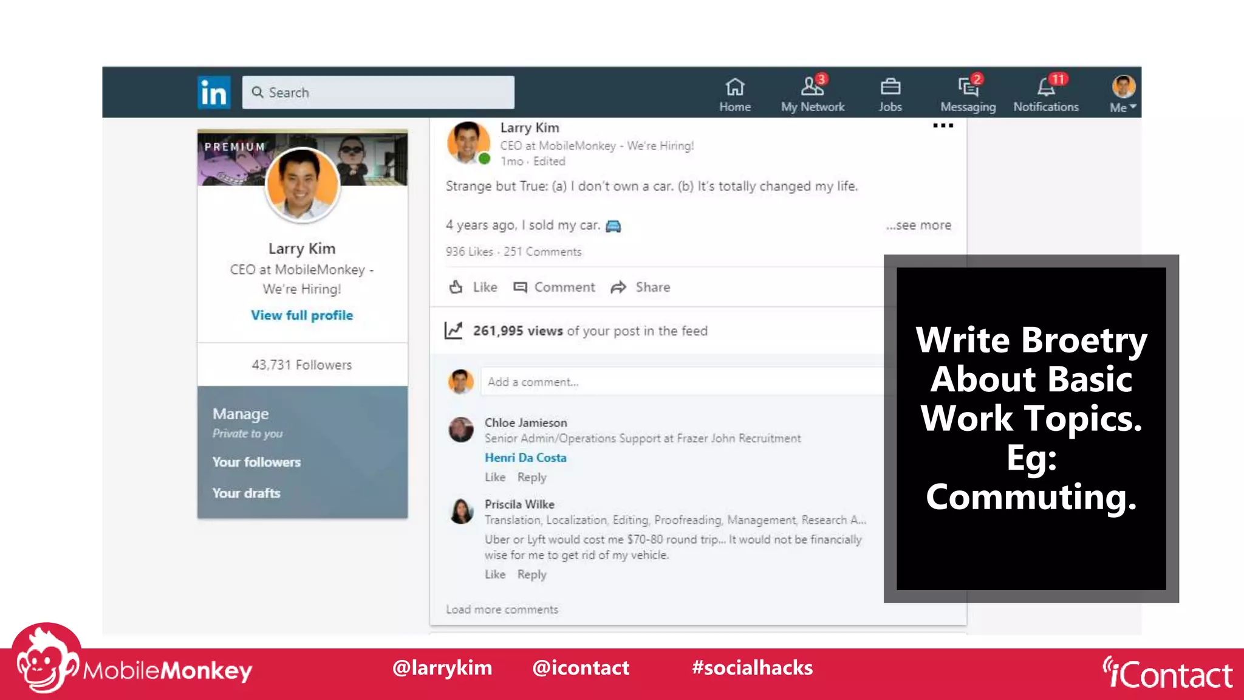Click the Messaging badge 2
The image size is (1244, 700).
tap(977, 78)
